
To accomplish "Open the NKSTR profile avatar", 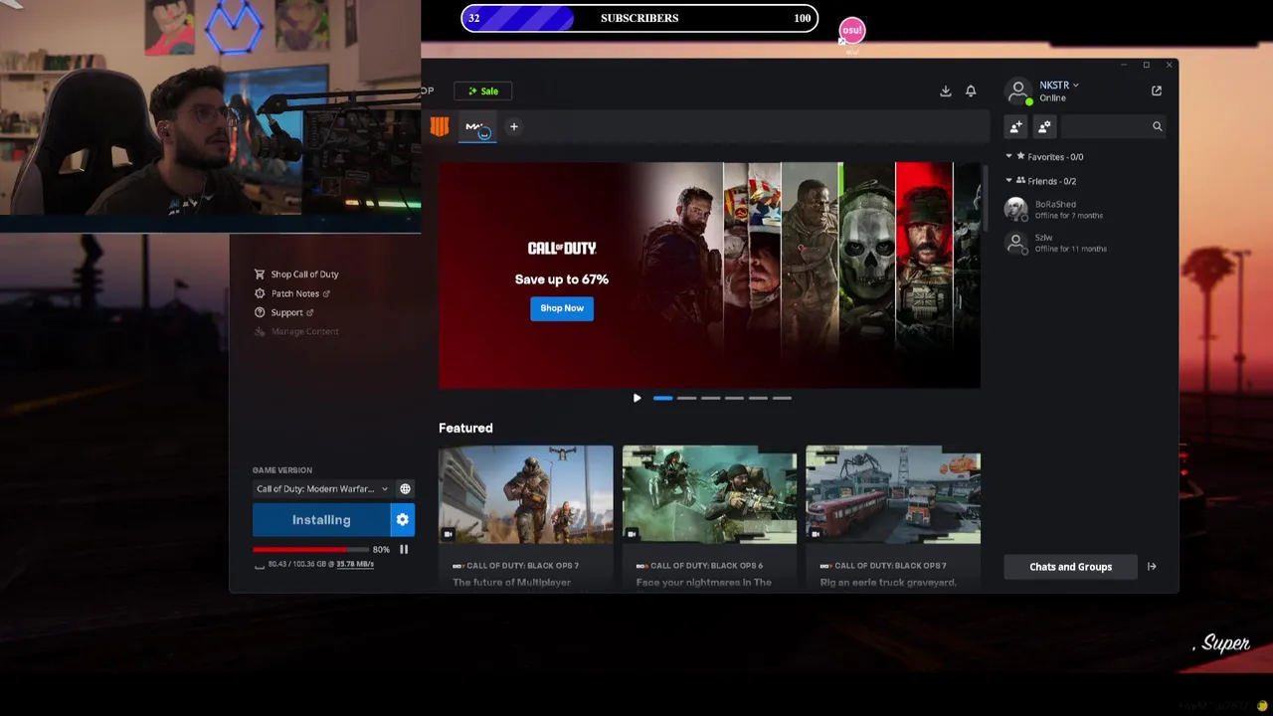I will pos(1018,91).
